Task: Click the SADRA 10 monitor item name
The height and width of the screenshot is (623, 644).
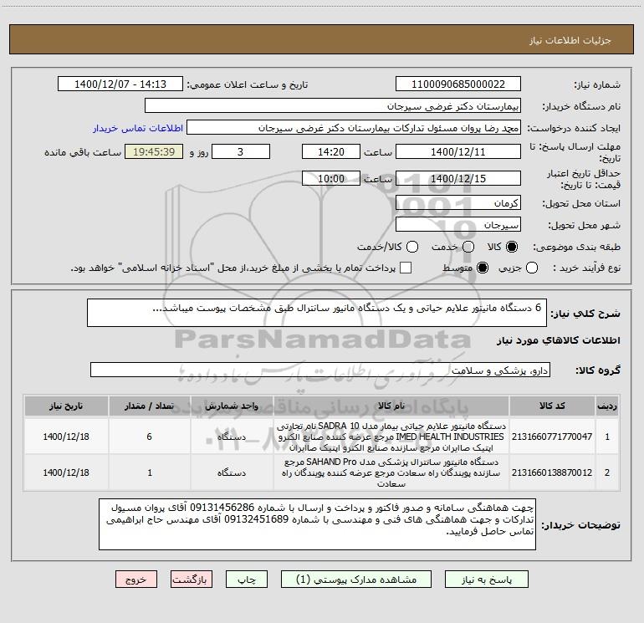Action: click(x=391, y=437)
